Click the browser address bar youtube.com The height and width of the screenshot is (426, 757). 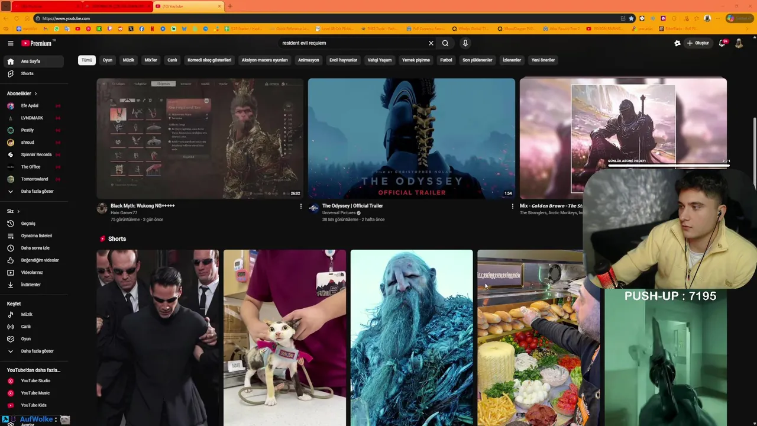pyautogui.click(x=325, y=18)
